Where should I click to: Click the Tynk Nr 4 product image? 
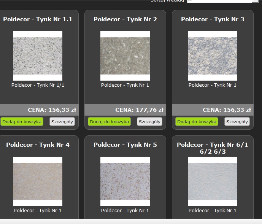coord(38,181)
